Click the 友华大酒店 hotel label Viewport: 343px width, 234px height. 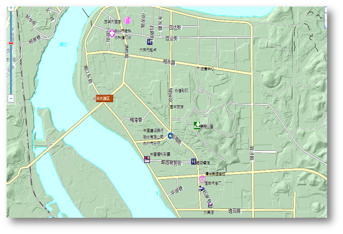pos(112,22)
